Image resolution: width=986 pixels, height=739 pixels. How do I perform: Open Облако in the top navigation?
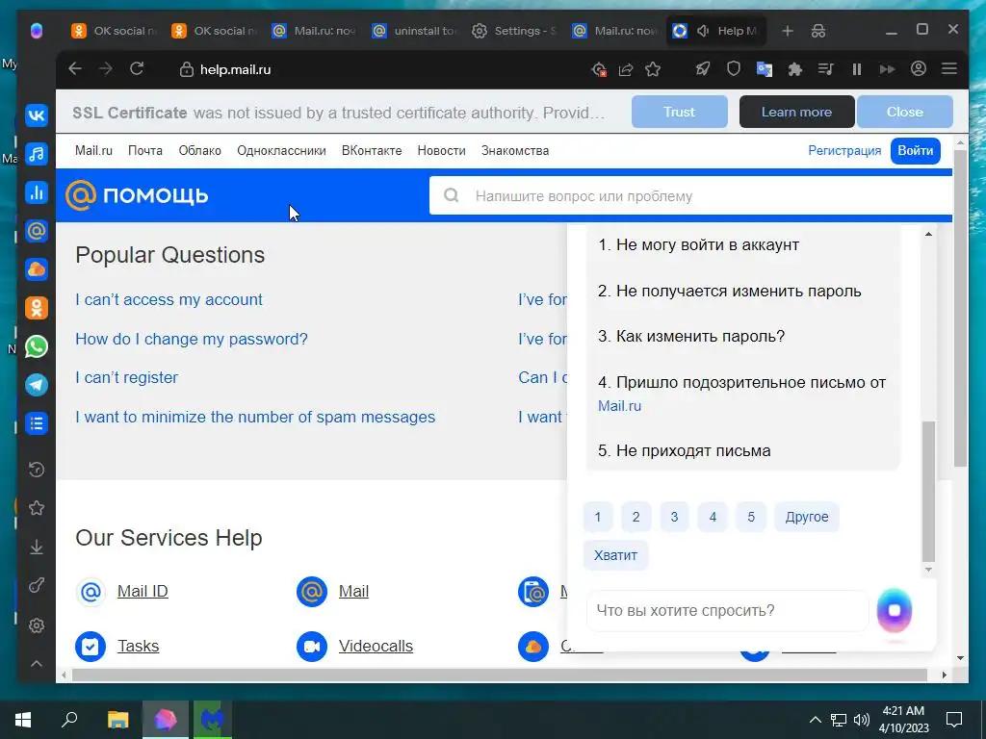200,151
